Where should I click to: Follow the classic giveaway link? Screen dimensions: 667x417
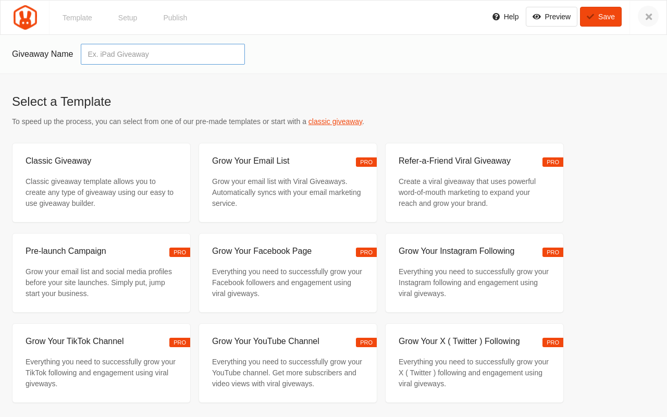pyautogui.click(x=335, y=121)
